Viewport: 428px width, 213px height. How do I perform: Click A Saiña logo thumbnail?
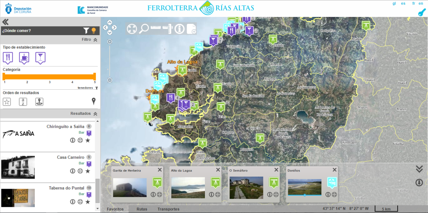(x=18, y=134)
